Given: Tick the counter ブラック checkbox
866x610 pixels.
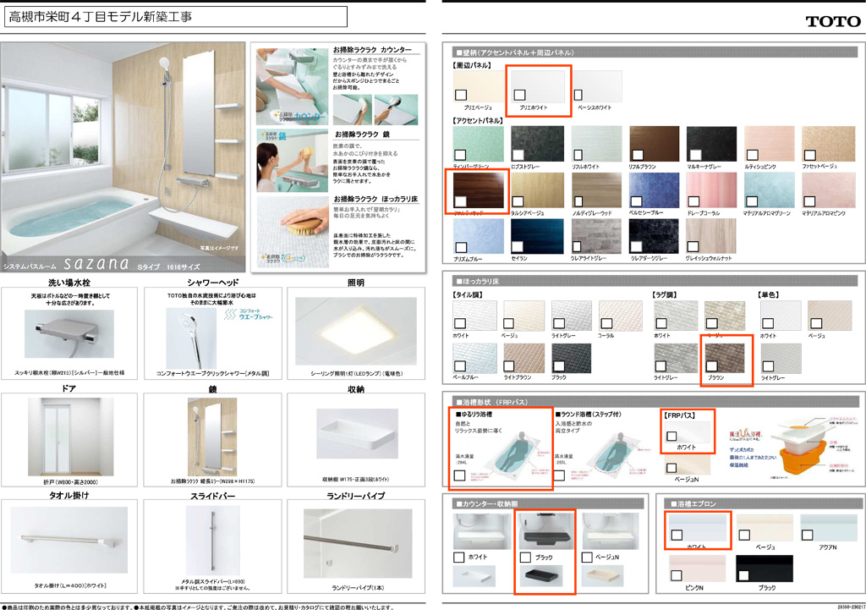Looking at the screenshot, I should (525, 557).
